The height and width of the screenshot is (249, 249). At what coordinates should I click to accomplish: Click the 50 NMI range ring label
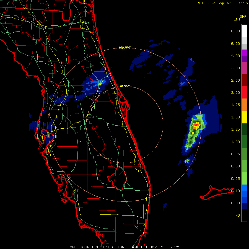point(124,86)
